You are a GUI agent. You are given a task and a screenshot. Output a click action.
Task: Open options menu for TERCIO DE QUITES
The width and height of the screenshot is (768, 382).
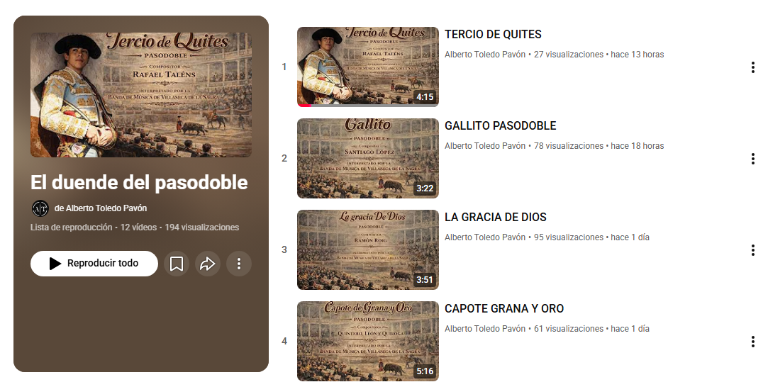pyautogui.click(x=753, y=67)
